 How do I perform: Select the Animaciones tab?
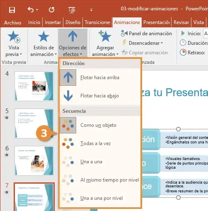coord(127,22)
